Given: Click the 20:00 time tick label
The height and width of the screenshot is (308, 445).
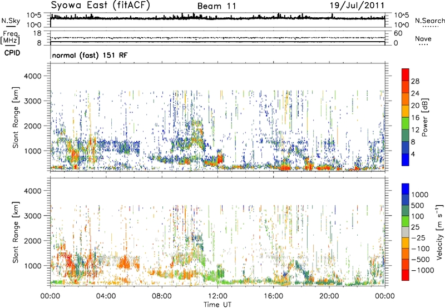Looking at the screenshot, I should 329,296.
